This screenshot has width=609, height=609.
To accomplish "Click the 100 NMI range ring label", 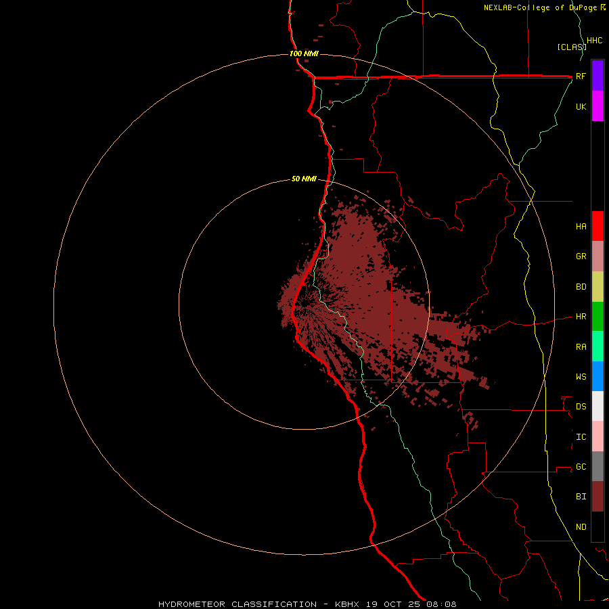I will point(304,53).
